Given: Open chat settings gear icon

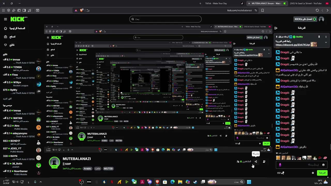Looking at the screenshot, I should click(313, 173).
